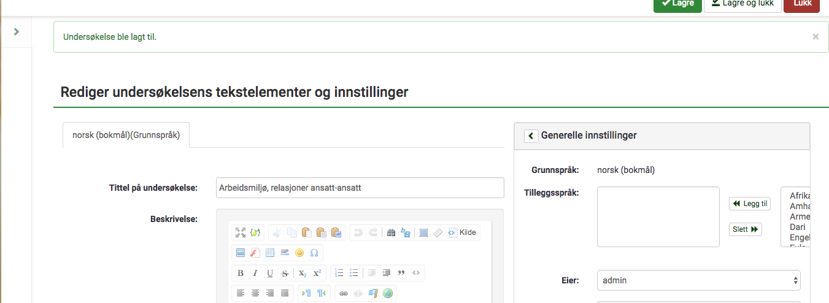Edit the Tittel på undersøkelse field
Viewport: 829px width, 303px height.
pos(360,188)
